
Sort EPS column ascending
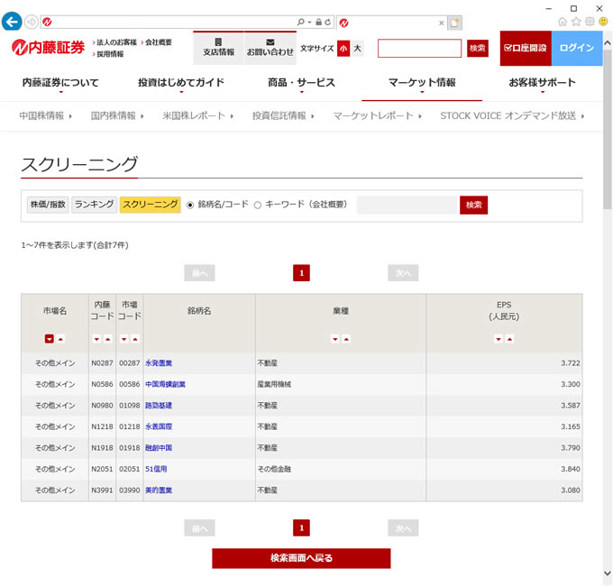510,339
